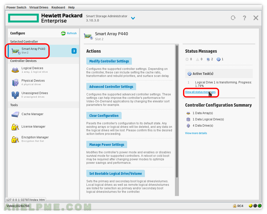Click the '1 Data Array(s)' text

pyautogui.click(x=203, y=113)
